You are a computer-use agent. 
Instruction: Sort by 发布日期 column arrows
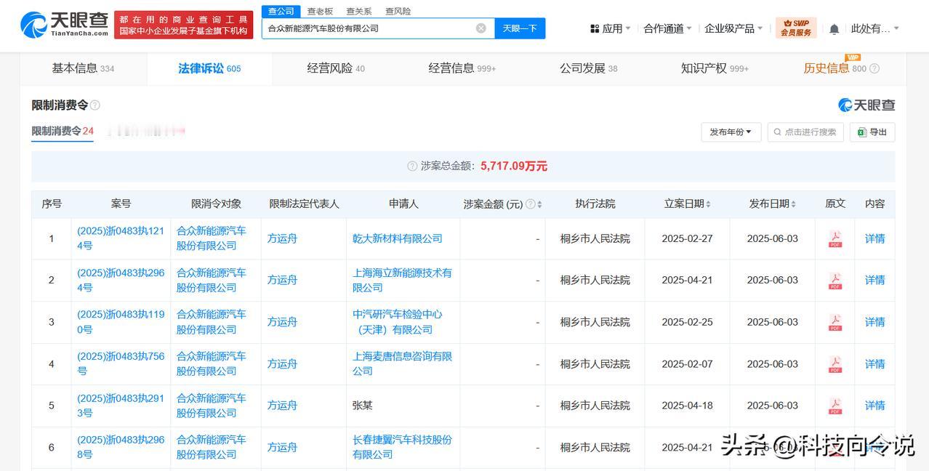click(x=793, y=204)
